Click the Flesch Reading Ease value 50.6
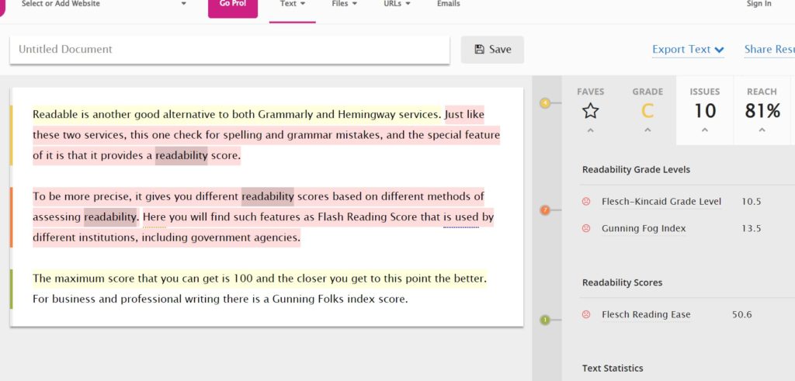795x381 pixels. [741, 314]
